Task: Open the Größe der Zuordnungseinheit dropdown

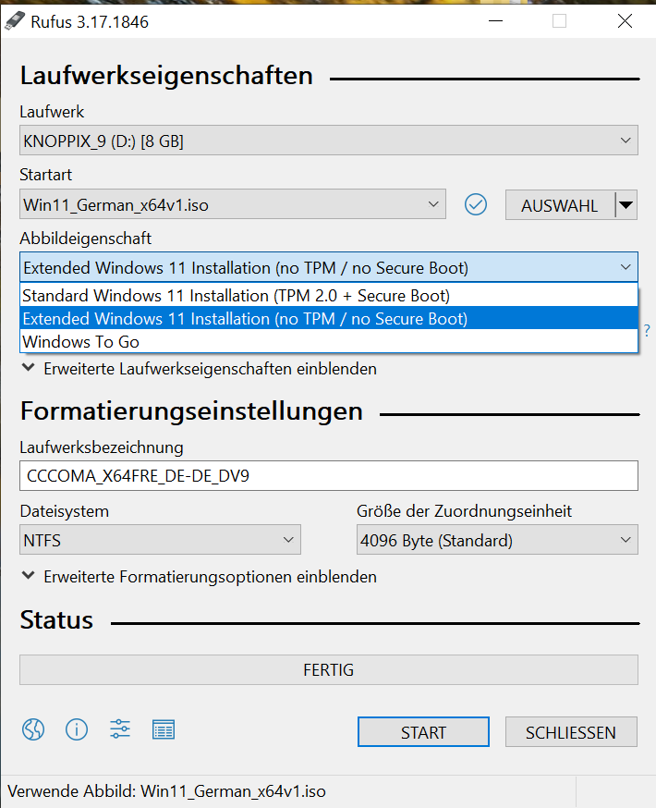Action: 497,540
